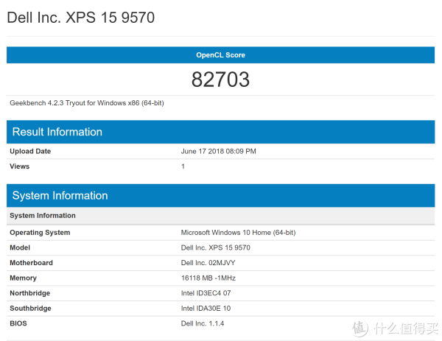
Task: Select the motherboard value Dell Inc. 02MJVY
Action: [208, 263]
